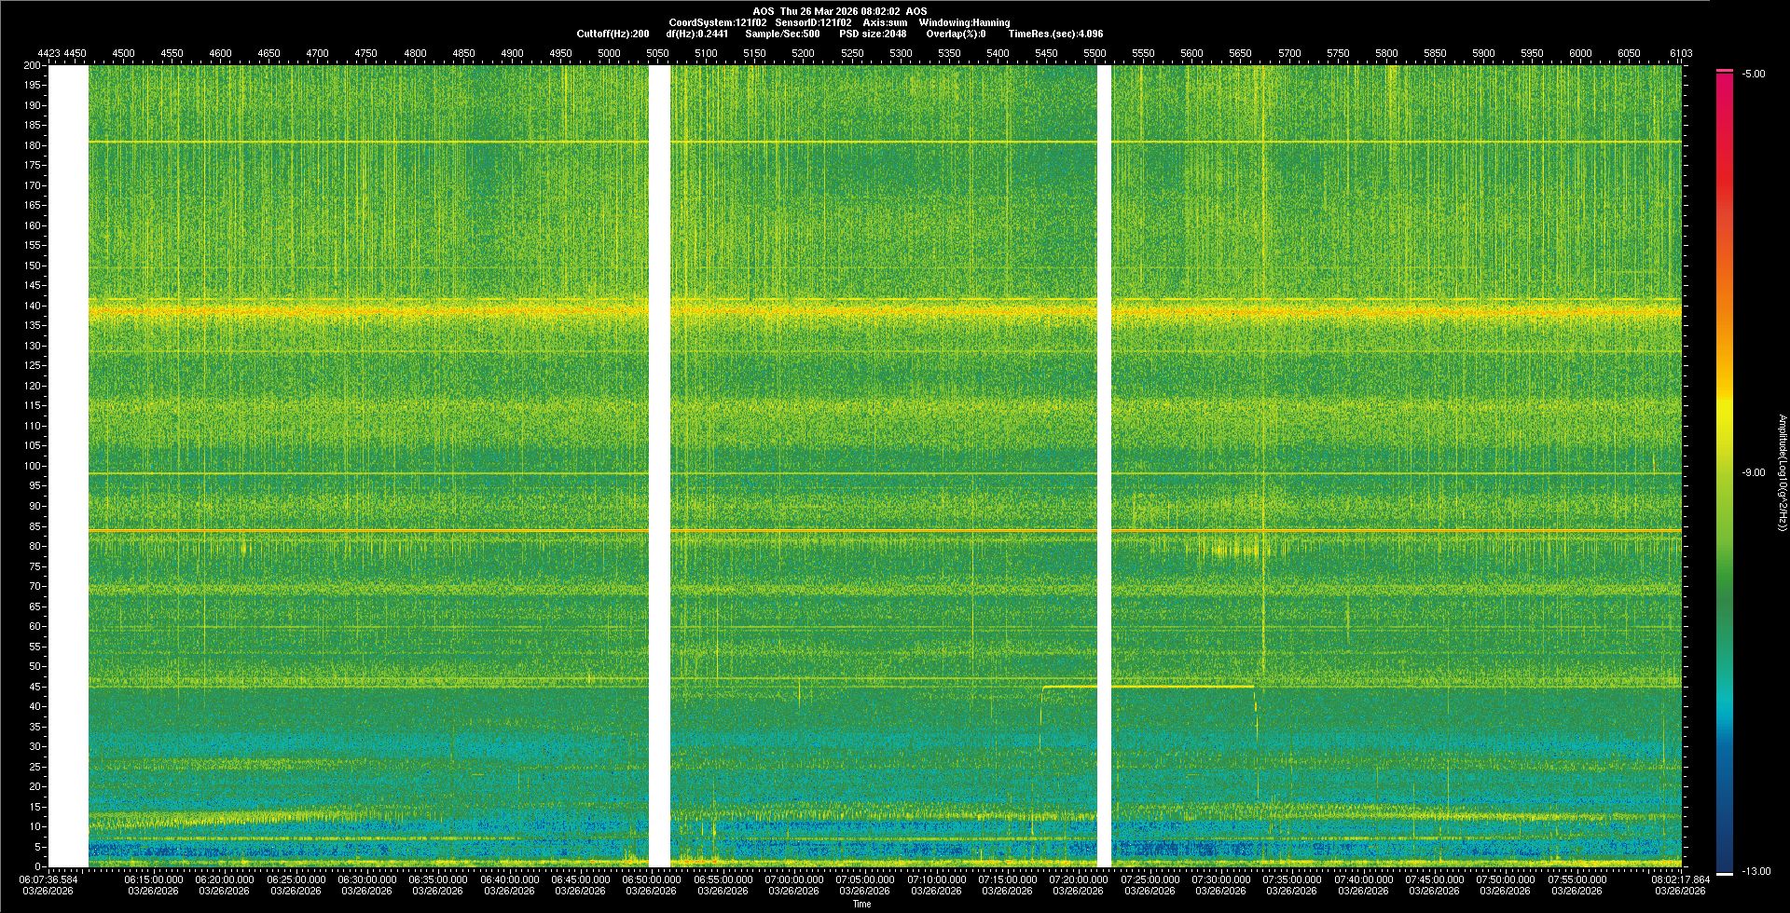Click the bottom white marker of the color bar
This screenshot has width=1790, height=913.
[x=1724, y=873]
